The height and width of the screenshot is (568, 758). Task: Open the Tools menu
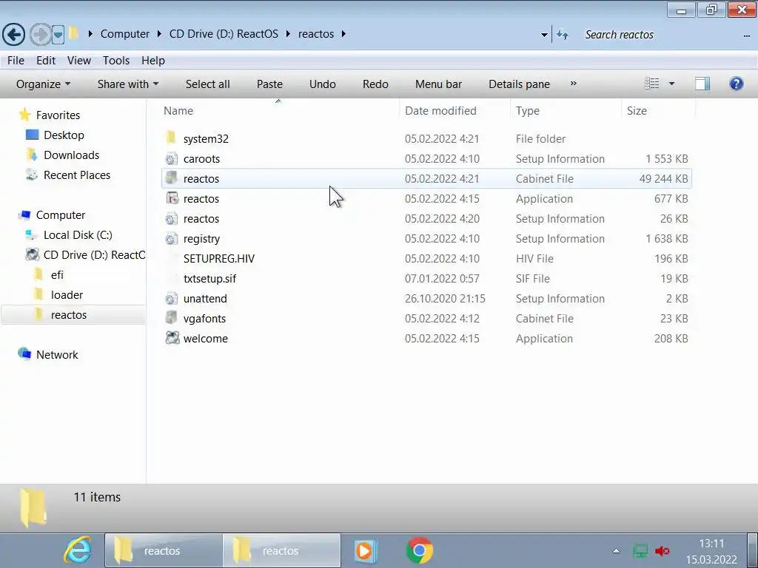[116, 61]
